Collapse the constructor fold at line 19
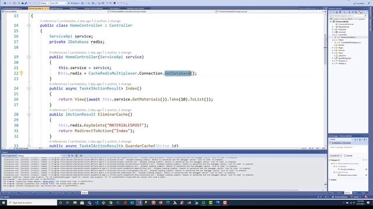Screen dimensions: 373x209 [x=29, y=57]
